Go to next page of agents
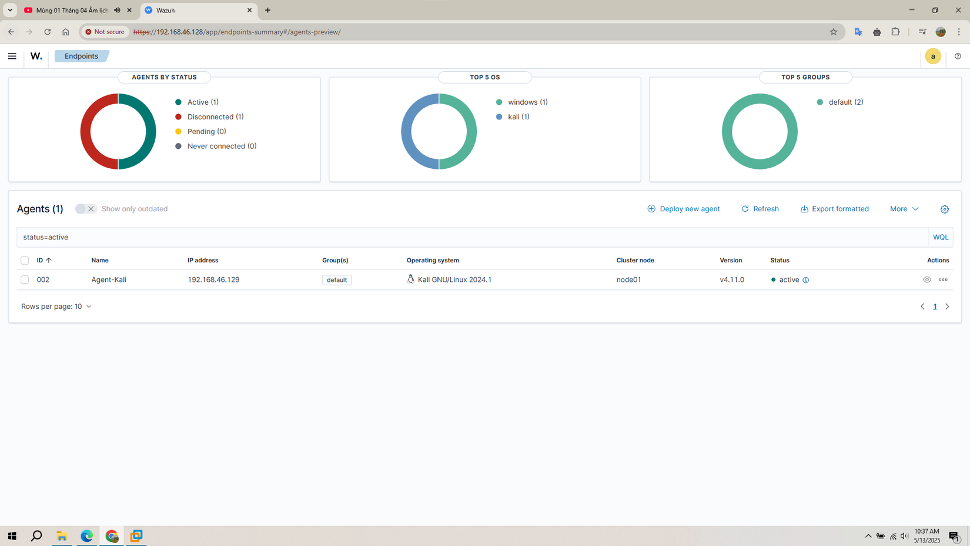The image size is (970, 546). 947,307
